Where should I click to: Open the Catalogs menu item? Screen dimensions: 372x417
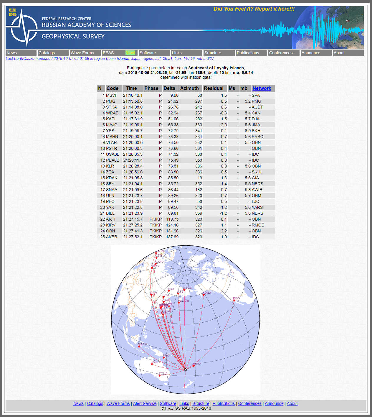47,53
